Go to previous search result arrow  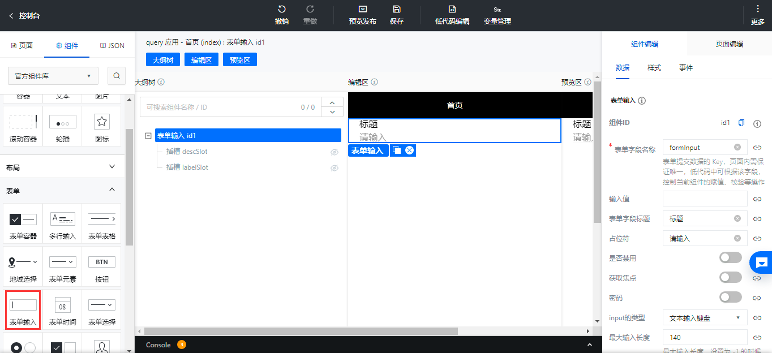332,102
